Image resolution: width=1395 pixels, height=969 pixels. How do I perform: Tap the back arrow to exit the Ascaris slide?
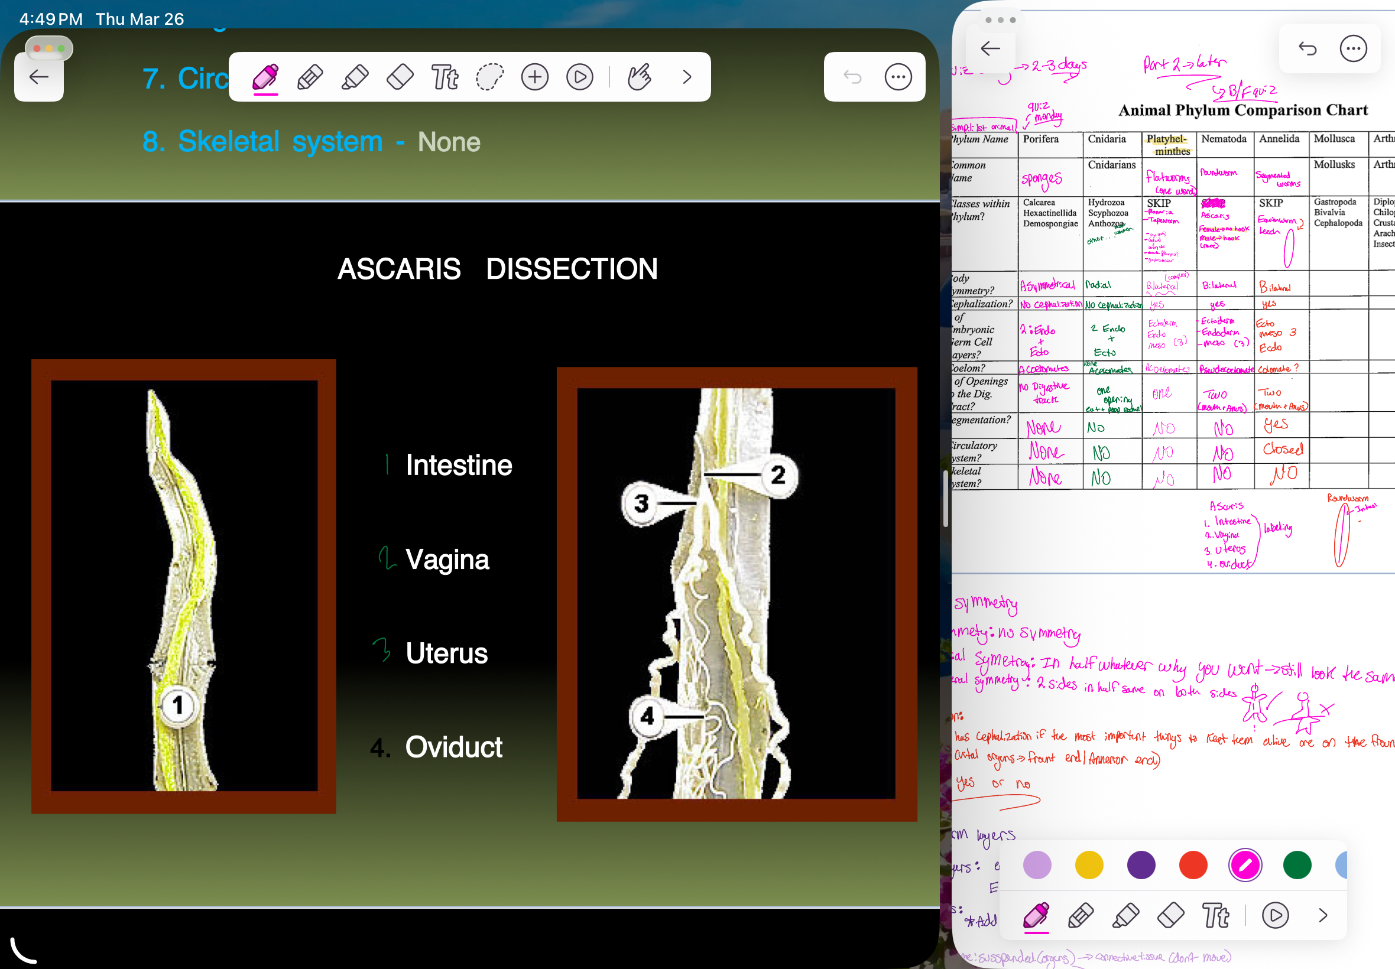click(39, 77)
